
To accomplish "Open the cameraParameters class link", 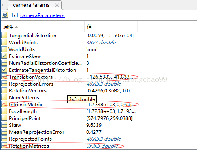I will 42,15.
